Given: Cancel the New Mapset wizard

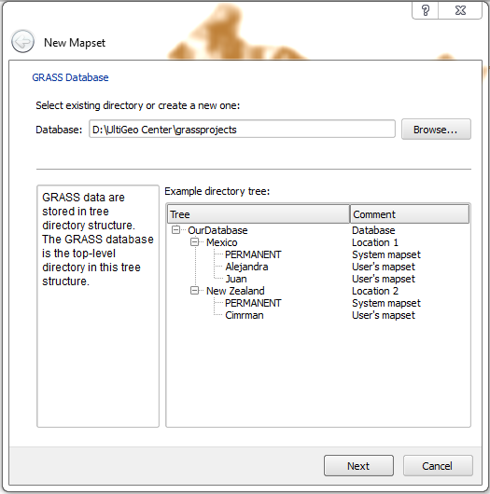Looking at the screenshot, I should (438, 466).
